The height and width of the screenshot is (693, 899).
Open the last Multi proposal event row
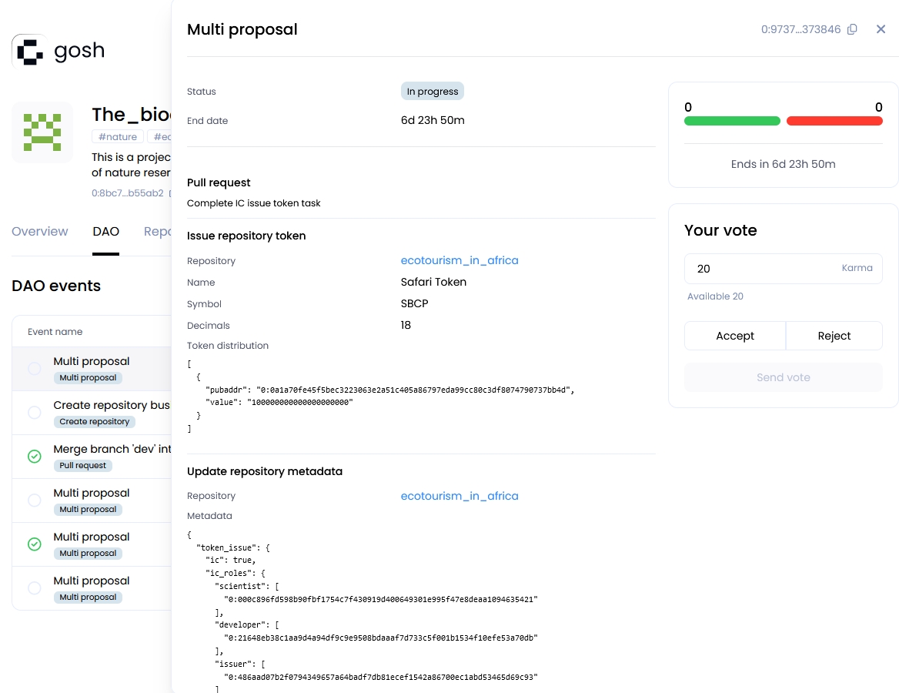click(92, 581)
